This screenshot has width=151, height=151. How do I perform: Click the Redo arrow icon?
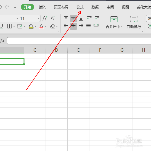coord(7,7)
